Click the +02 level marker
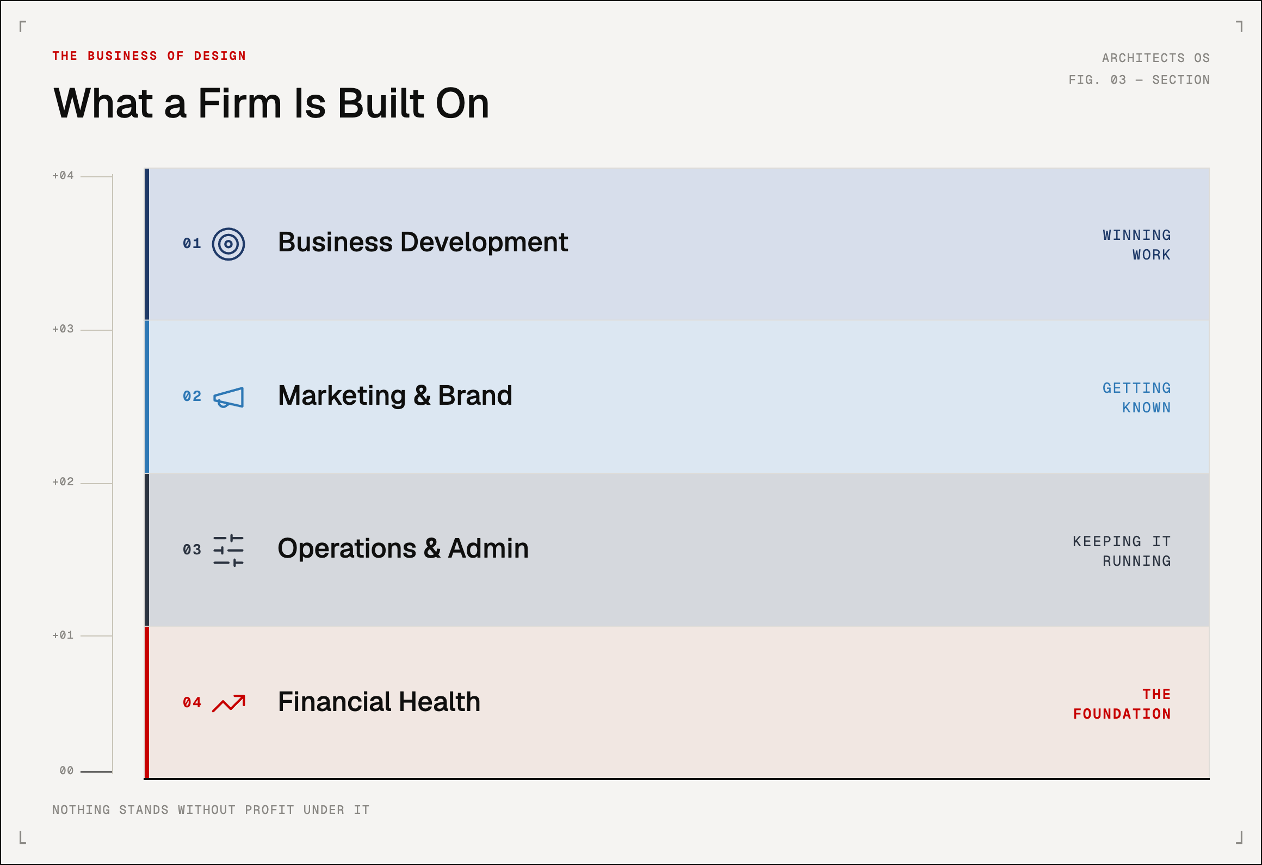 pyautogui.click(x=63, y=481)
